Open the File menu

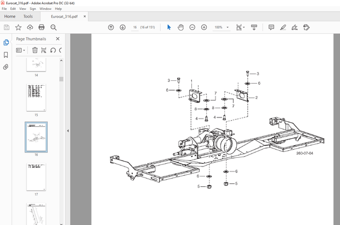[x=4, y=9]
